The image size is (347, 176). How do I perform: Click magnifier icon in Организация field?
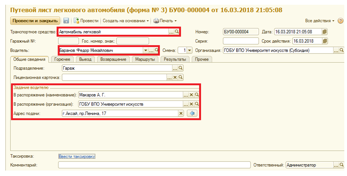(x=342, y=50)
